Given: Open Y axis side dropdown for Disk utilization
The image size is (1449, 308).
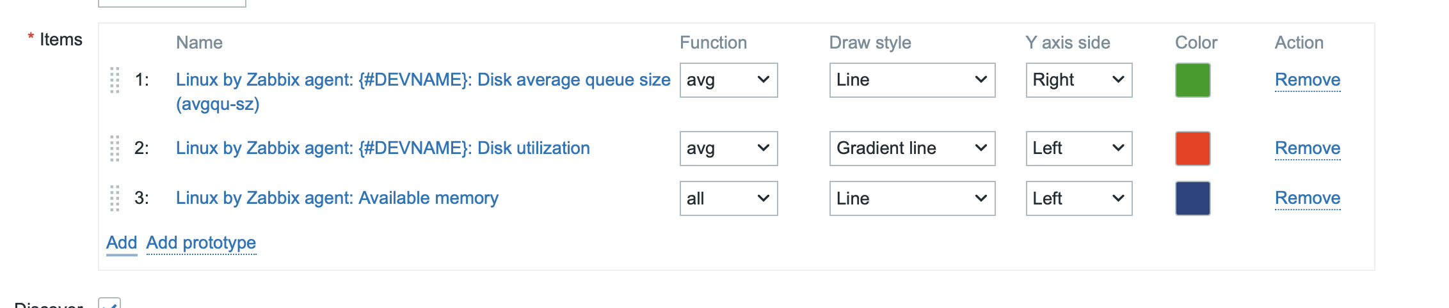Looking at the screenshot, I should 1078,148.
